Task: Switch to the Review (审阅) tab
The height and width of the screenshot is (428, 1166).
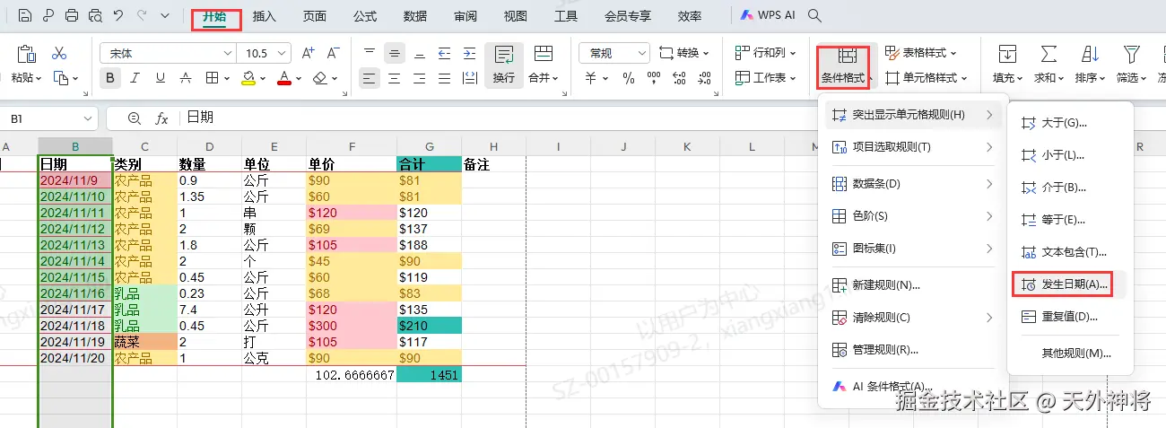Action: (466, 16)
